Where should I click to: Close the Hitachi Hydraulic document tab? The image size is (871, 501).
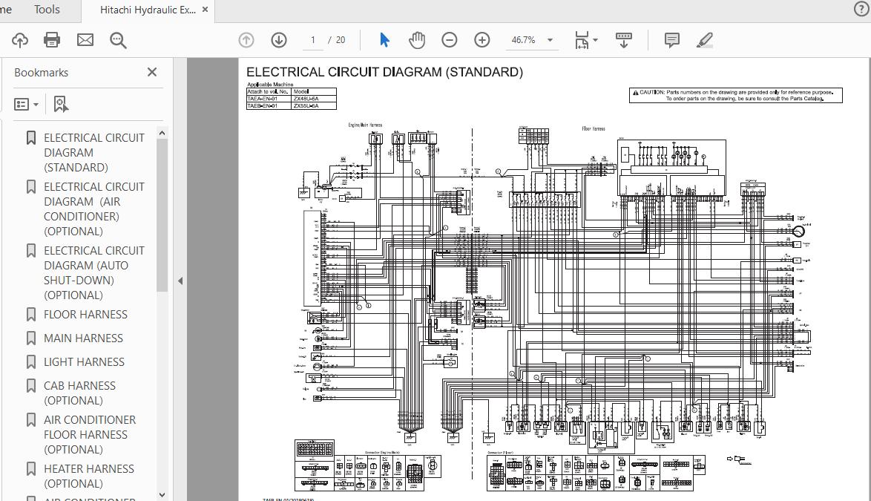tap(206, 10)
